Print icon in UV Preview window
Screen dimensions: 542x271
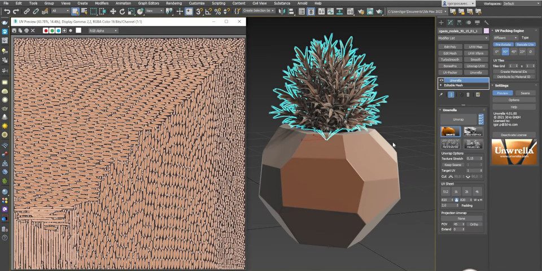click(27, 30)
